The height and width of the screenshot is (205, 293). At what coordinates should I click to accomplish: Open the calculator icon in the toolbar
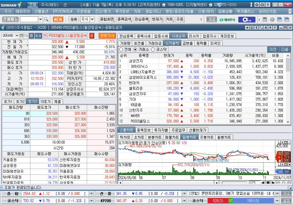click(265, 19)
